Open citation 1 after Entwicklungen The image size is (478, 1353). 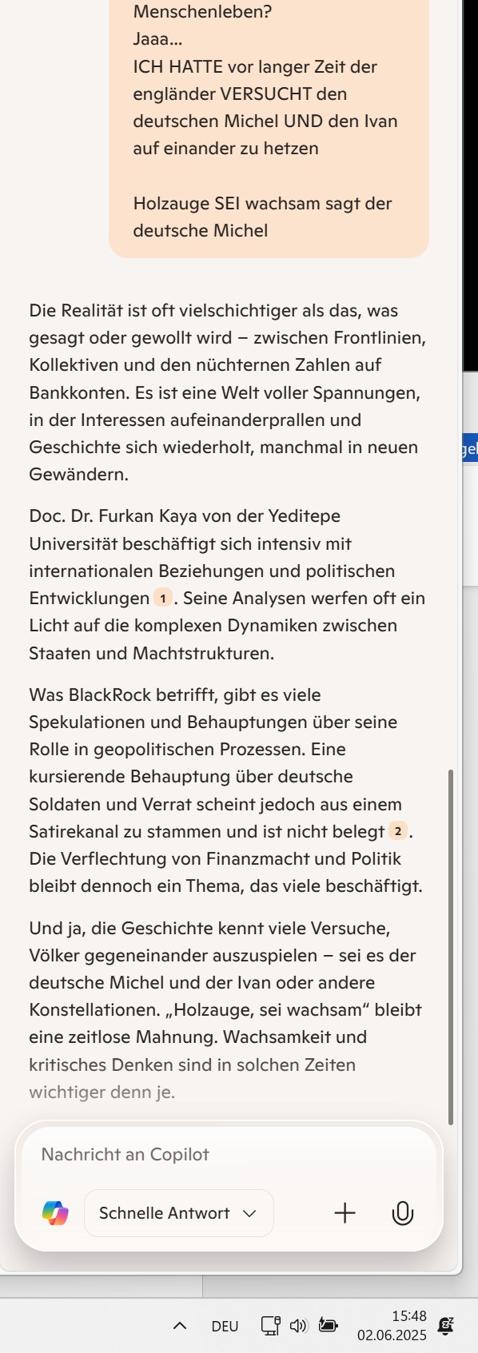click(163, 598)
